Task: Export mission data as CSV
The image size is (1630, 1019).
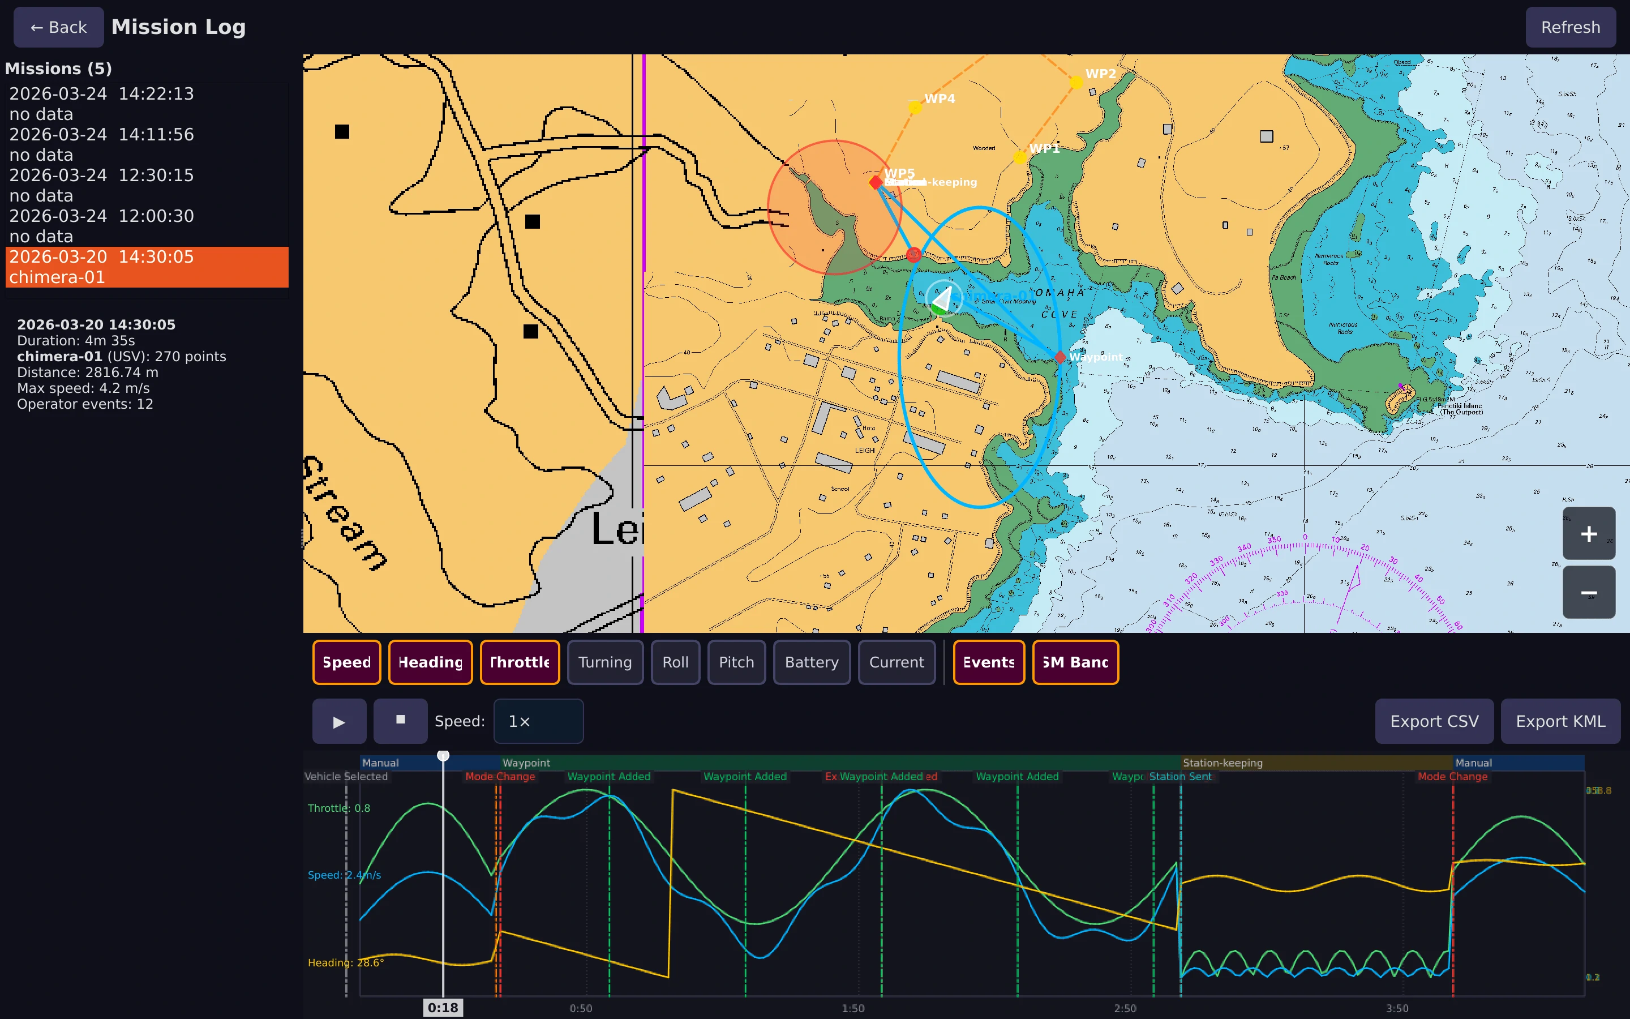Action: click(x=1434, y=721)
